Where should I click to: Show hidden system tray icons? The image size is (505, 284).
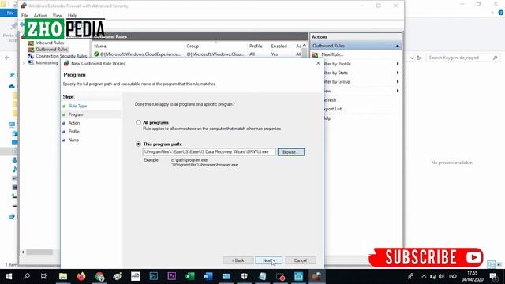pyautogui.click(x=424, y=276)
